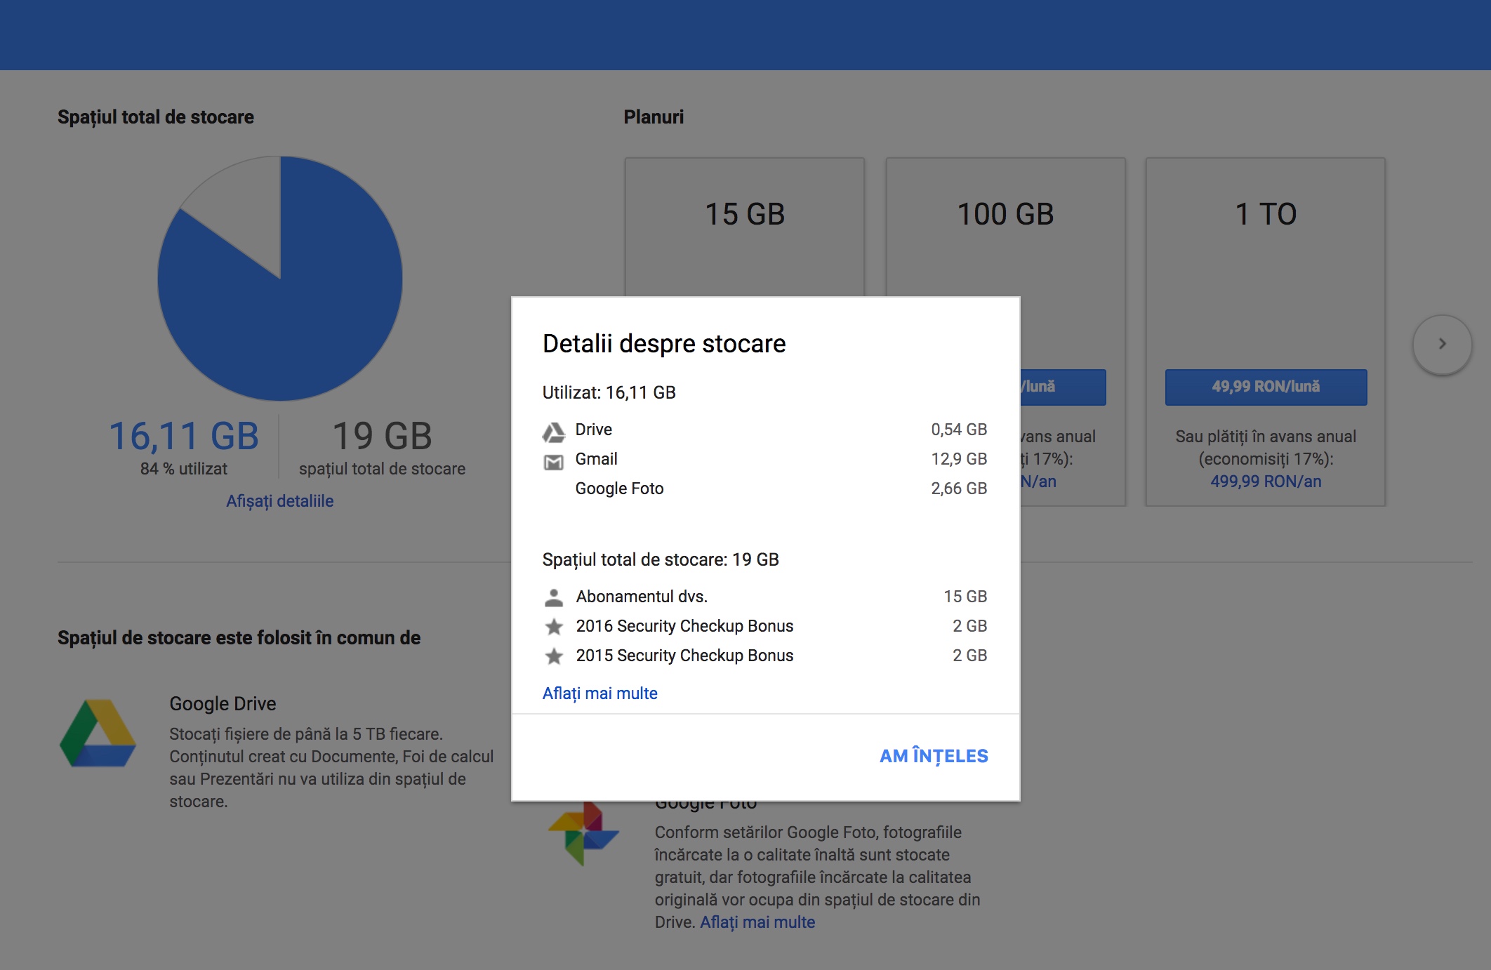
Task: Click the 499,99 RON/an annual price link
Action: (1266, 481)
